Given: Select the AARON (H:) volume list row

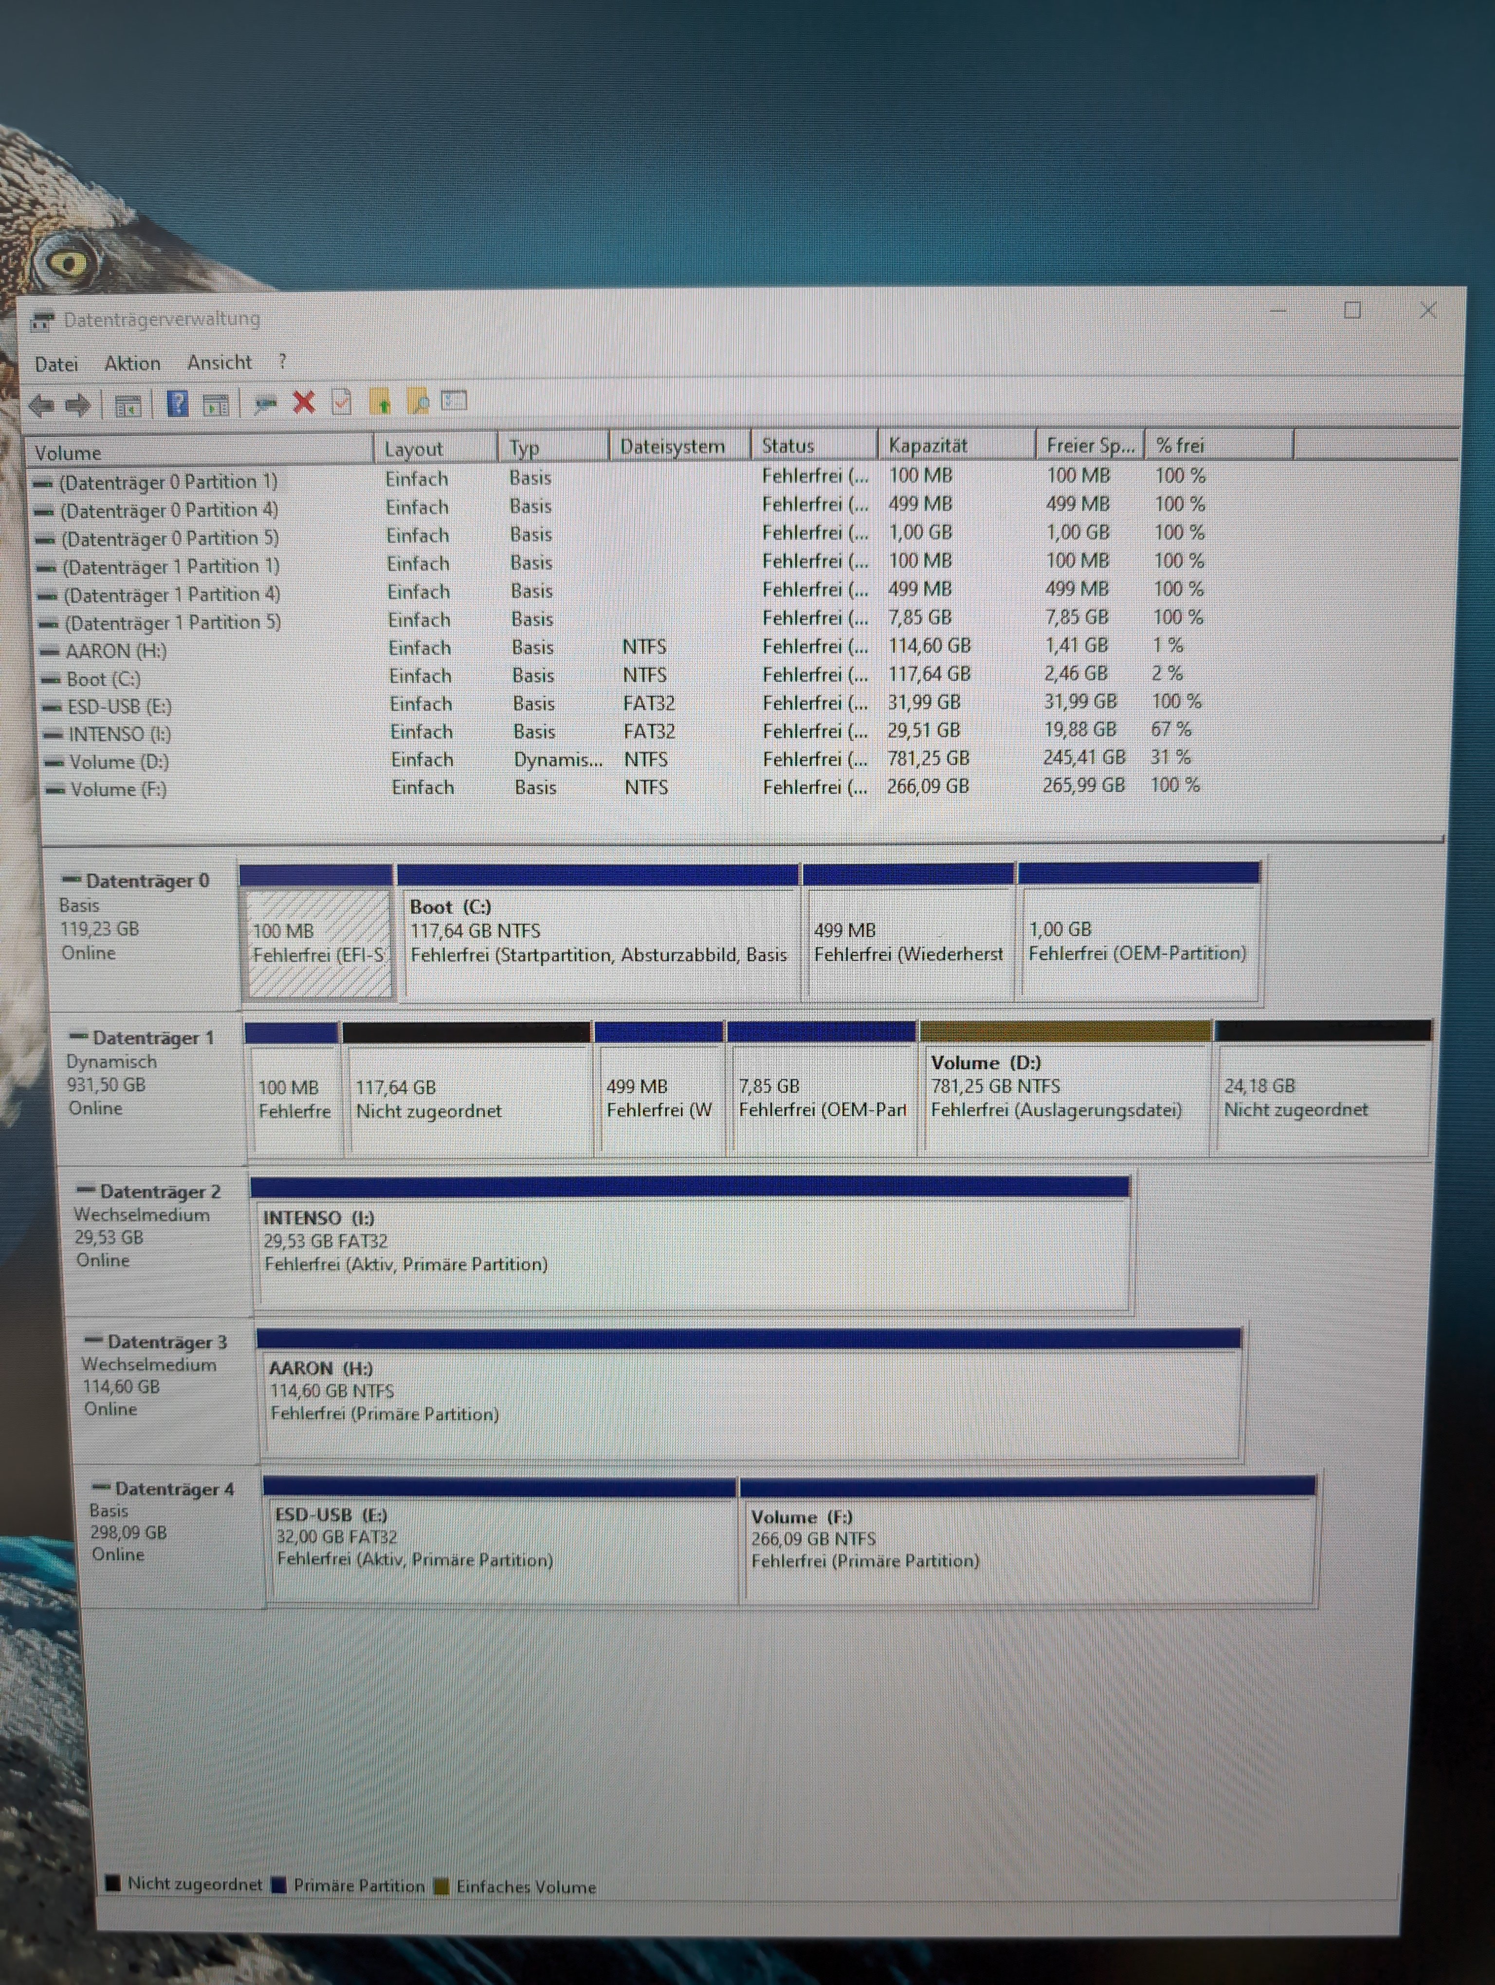Looking at the screenshot, I should coord(116,650).
